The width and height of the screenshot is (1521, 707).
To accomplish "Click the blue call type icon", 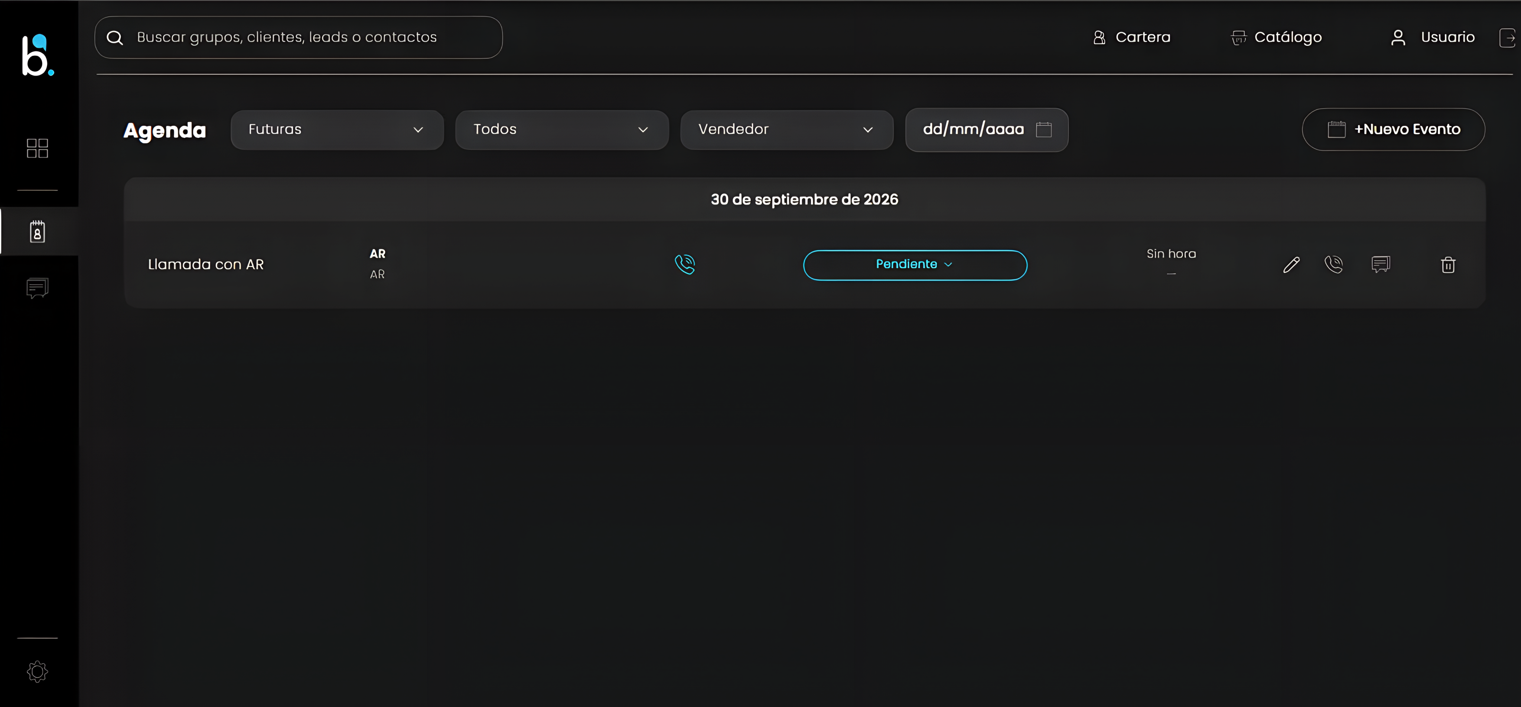I will (x=685, y=264).
